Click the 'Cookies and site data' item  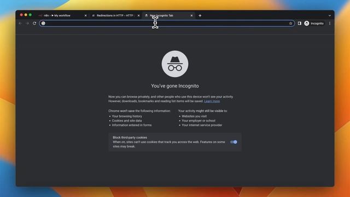coord(127,120)
